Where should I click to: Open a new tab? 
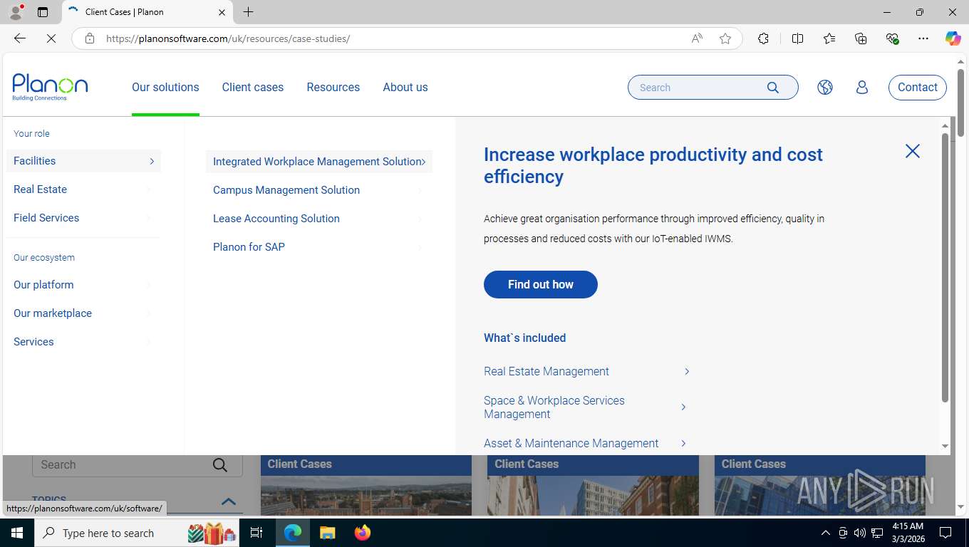pyautogui.click(x=248, y=12)
